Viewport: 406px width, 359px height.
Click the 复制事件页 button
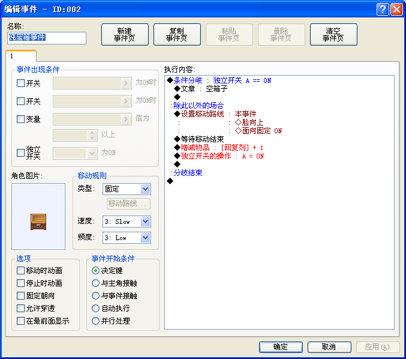tap(177, 34)
